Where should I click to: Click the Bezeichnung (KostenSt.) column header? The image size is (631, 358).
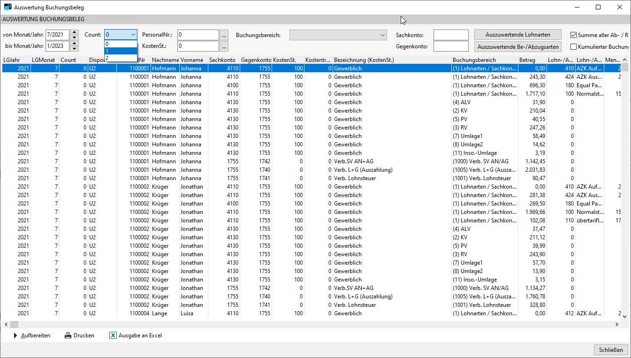(x=392, y=60)
